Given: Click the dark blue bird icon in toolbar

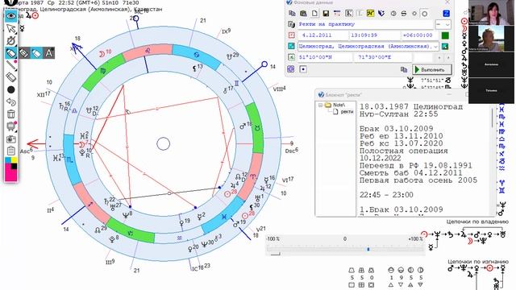Looking at the screenshot, I should pyautogui.click(x=381, y=14).
